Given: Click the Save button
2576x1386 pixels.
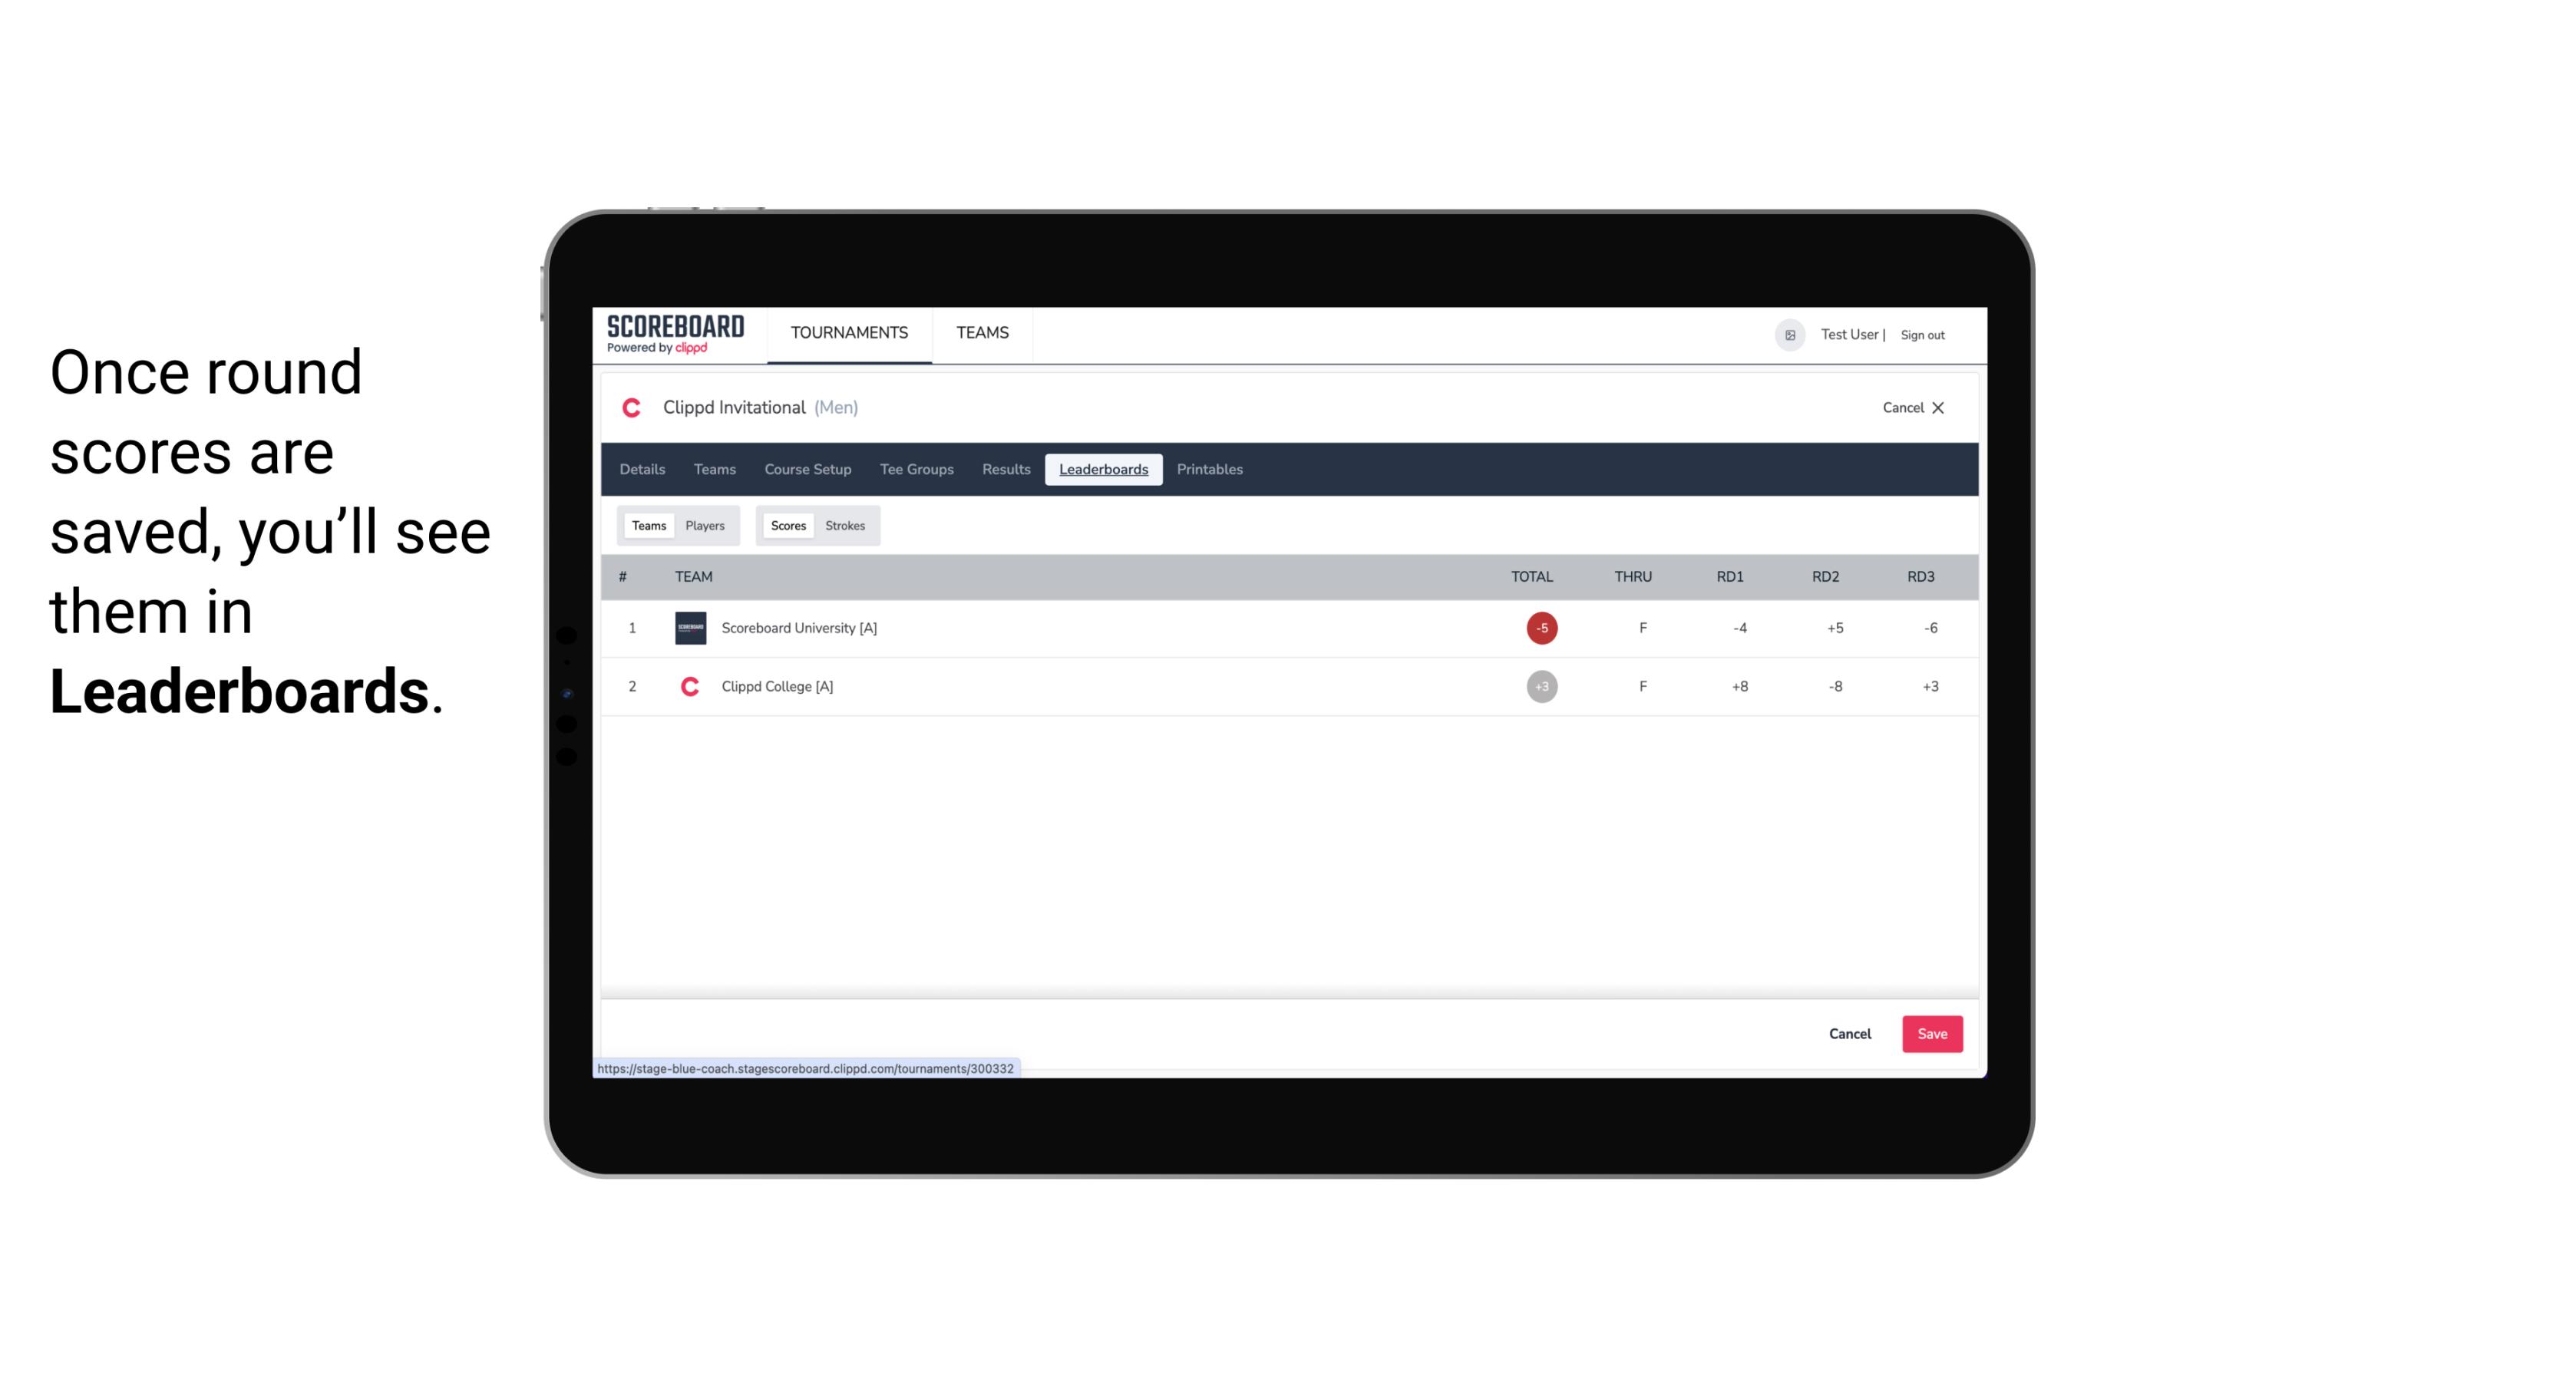Looking at the screenshot, I should [1930, 1033].
